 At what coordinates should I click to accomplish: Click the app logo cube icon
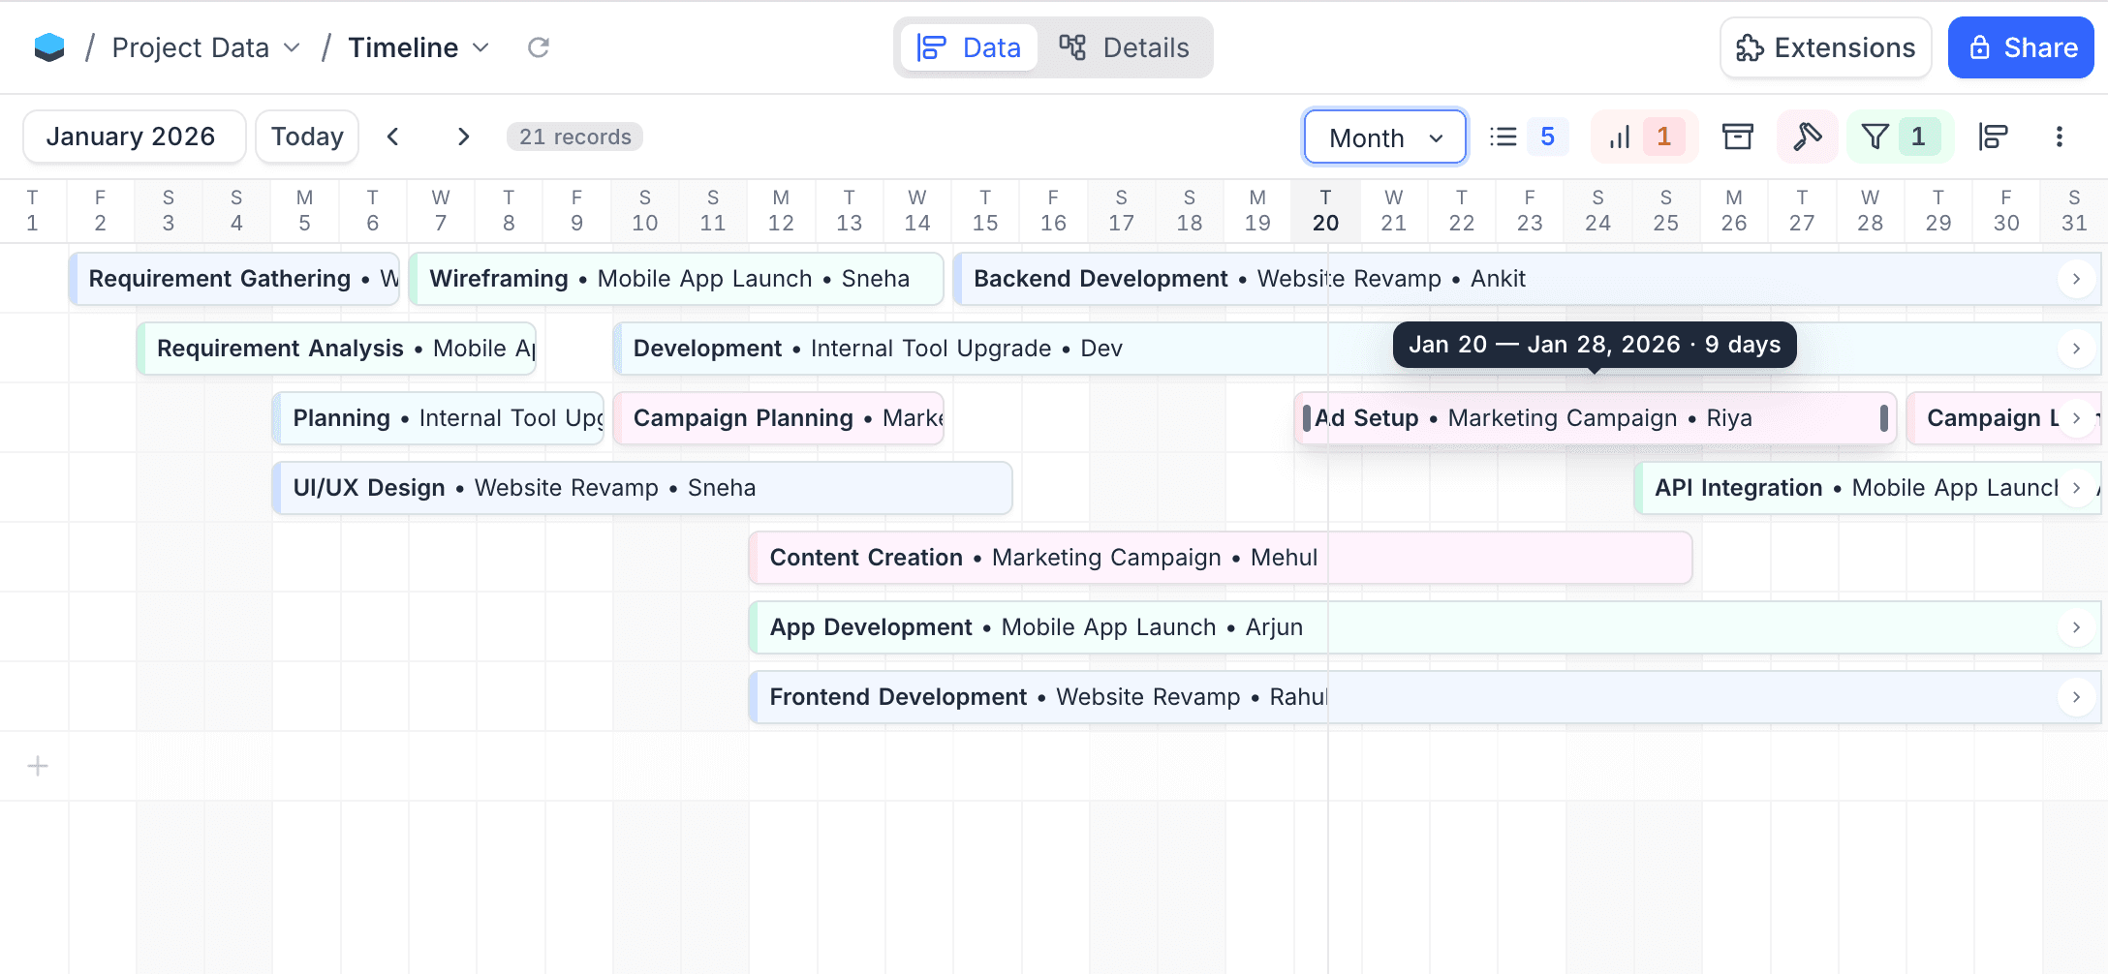pyautogui.click(x=48, y=47)
